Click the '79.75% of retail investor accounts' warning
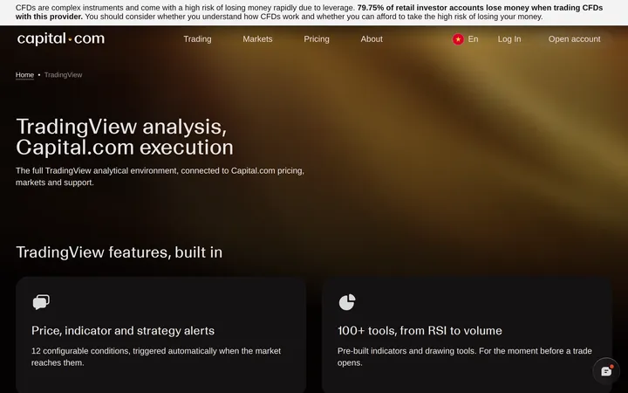This screenshot has width=628, height=393. (309, 12)
